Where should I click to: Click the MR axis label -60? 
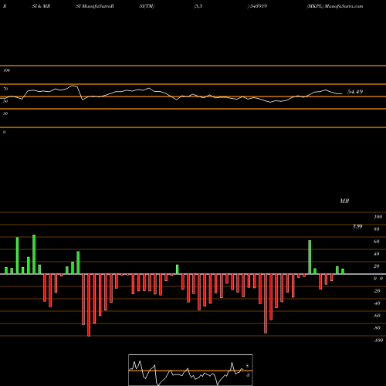click(377, 316)
